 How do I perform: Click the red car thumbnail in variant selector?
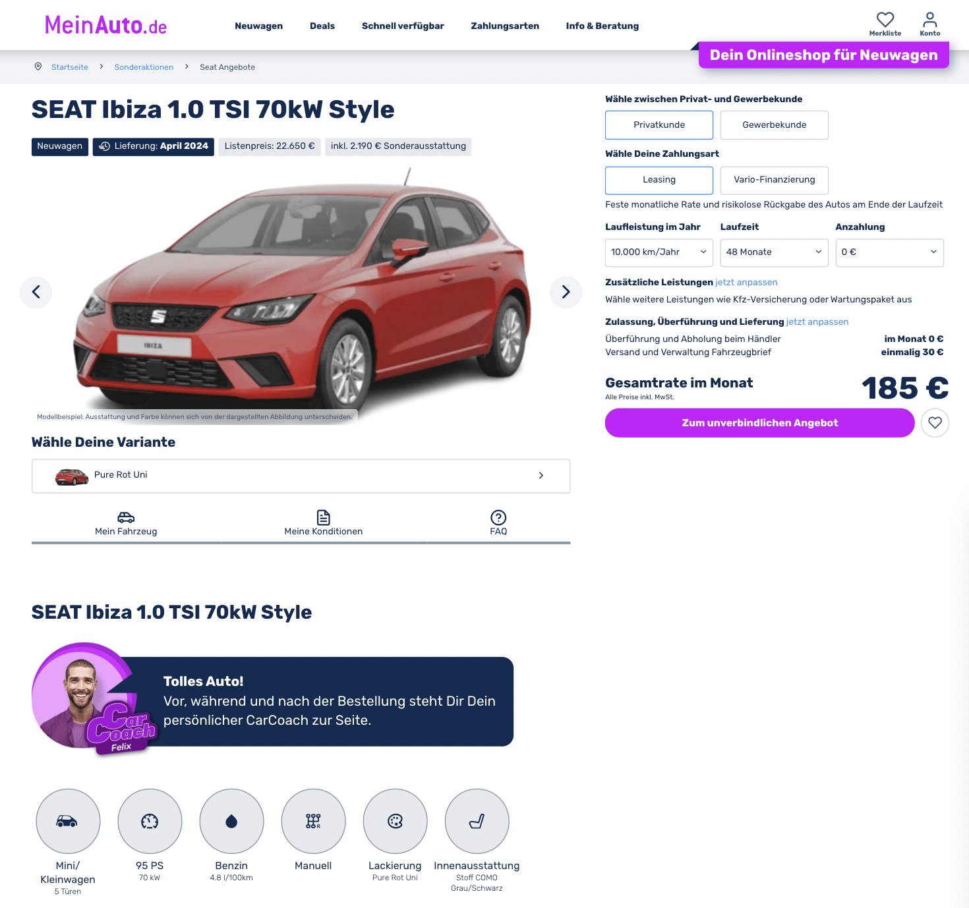(72, 476)
